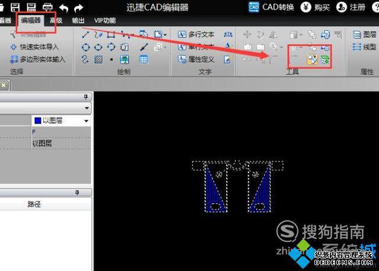Screen dimensions: 379x271
Task: Click the 购买 purchase button
Action: click(315, 7)
